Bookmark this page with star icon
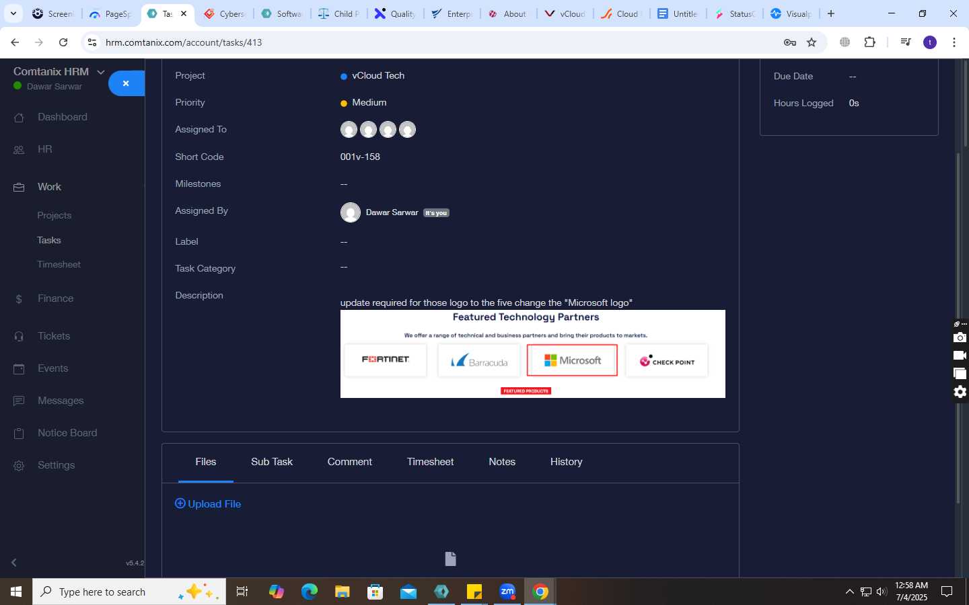Viewport: 969px width, 605px height. tap(812, 42)
